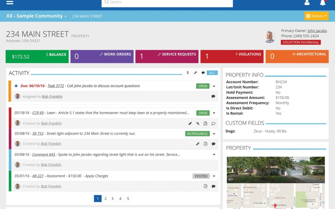Toggle the ALL activity filter
The width and height of the screenshot is (335, 209).
pyautogui.click(x=212, y=73)
